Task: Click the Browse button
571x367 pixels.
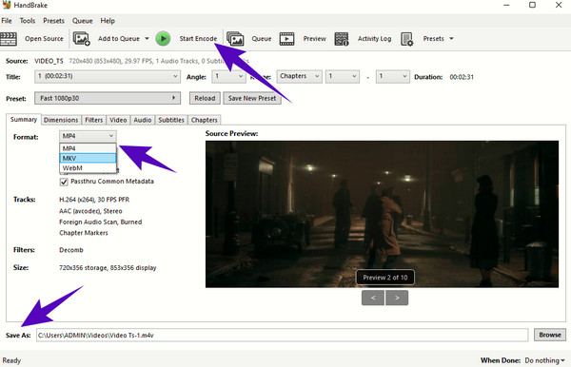Action: [550, 335]
